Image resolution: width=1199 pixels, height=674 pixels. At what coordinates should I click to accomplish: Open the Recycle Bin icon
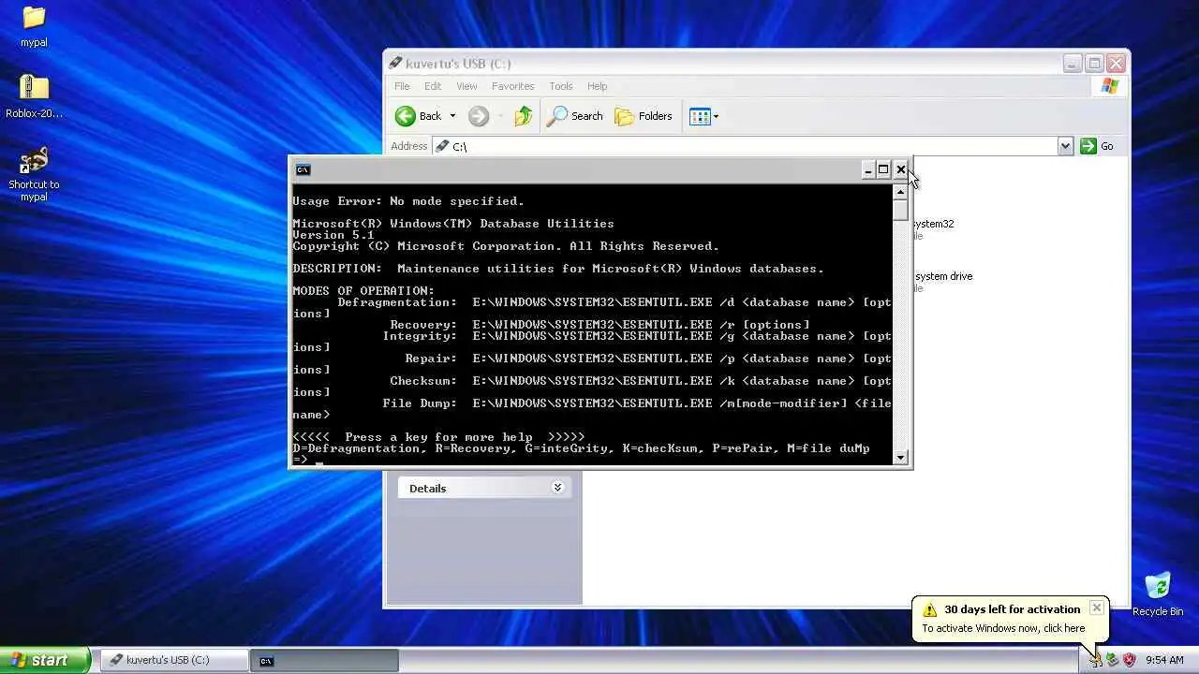pyautogui.click(x=1158, y=594)
